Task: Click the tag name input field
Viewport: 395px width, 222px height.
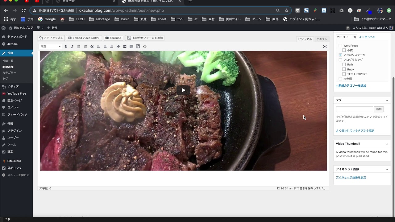Action: coord(354,109)
